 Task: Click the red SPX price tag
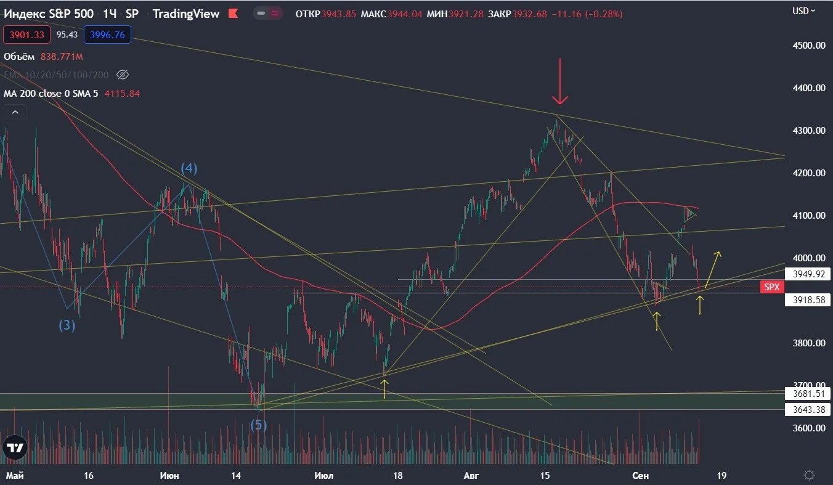[772, 287]
